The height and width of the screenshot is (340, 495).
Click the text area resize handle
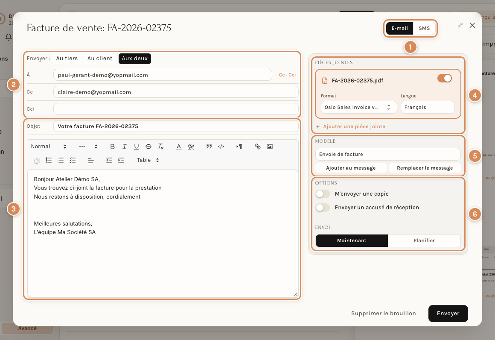295,294
